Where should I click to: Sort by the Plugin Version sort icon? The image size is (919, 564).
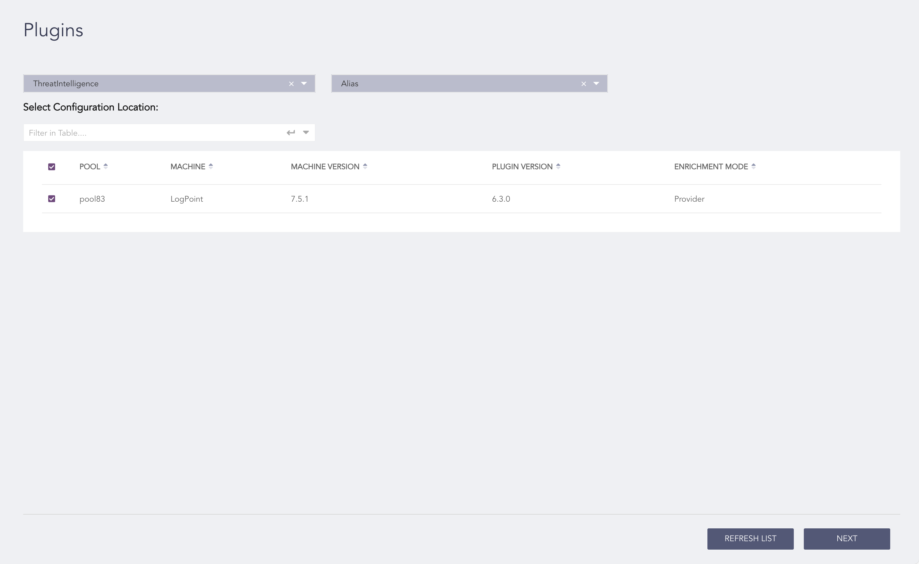tap(558, 166)
